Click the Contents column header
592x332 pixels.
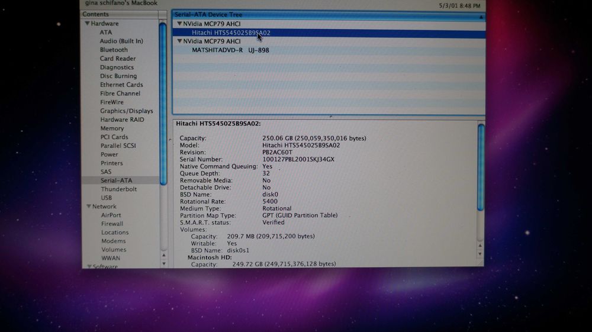(120, 14)
